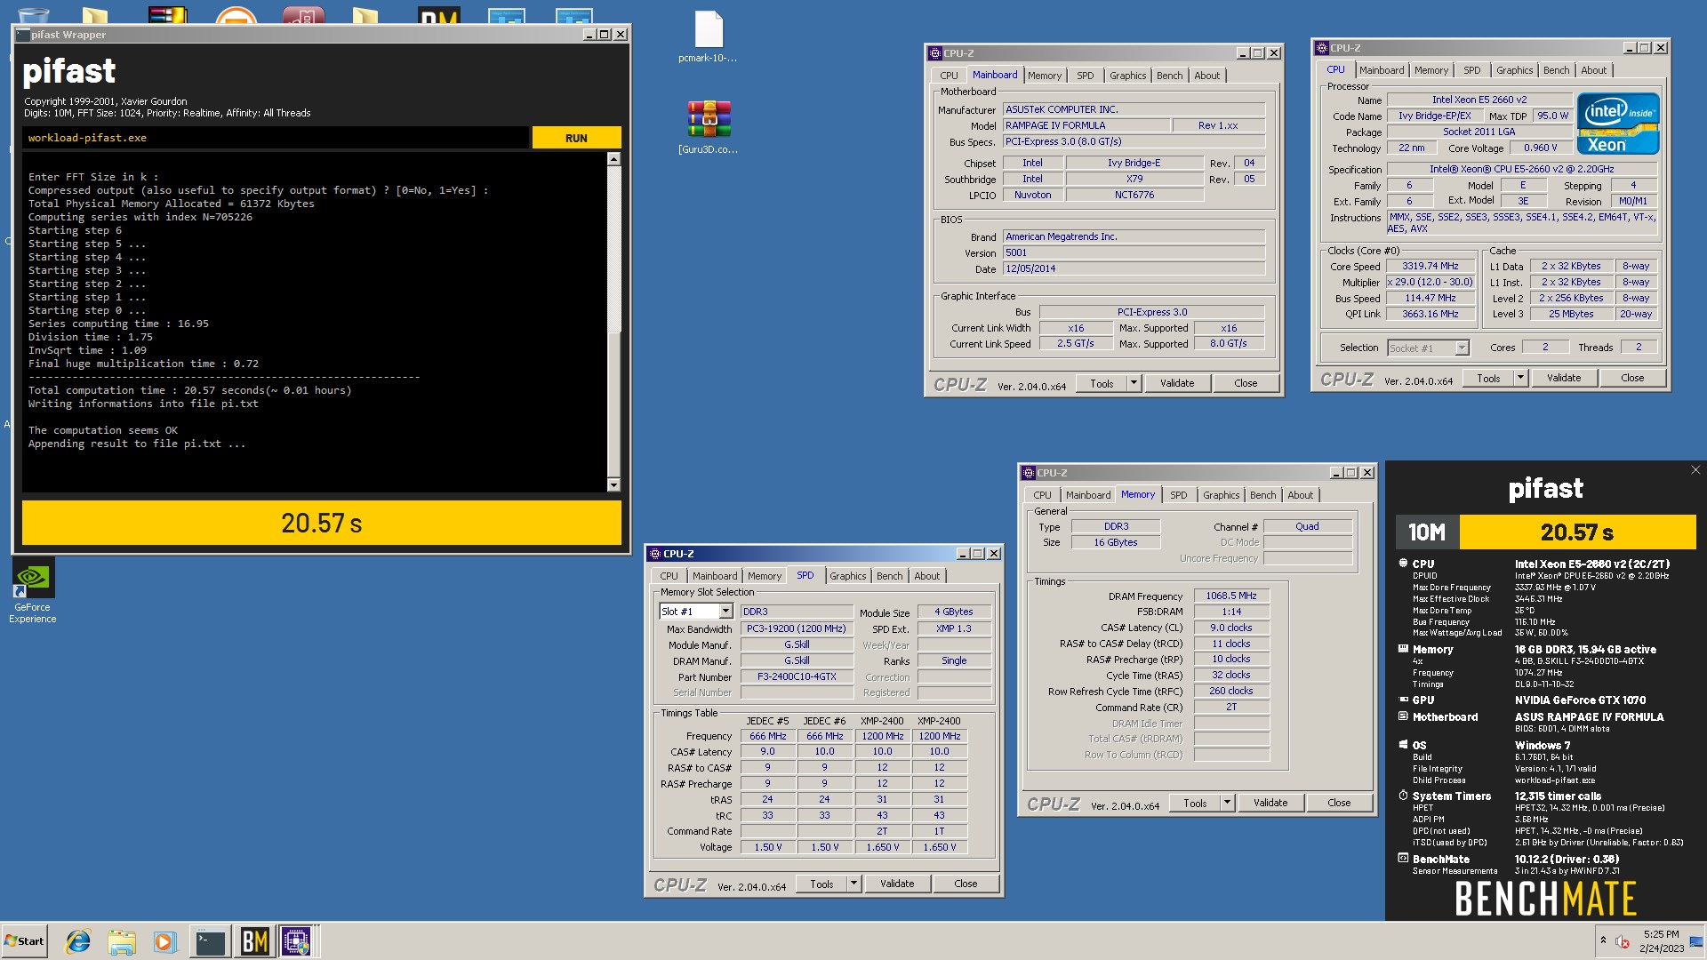Open About tab in Memory CPU-Z window
Screen dimensions: 1707x960
pyautogui.click(x=1300, y=495)
